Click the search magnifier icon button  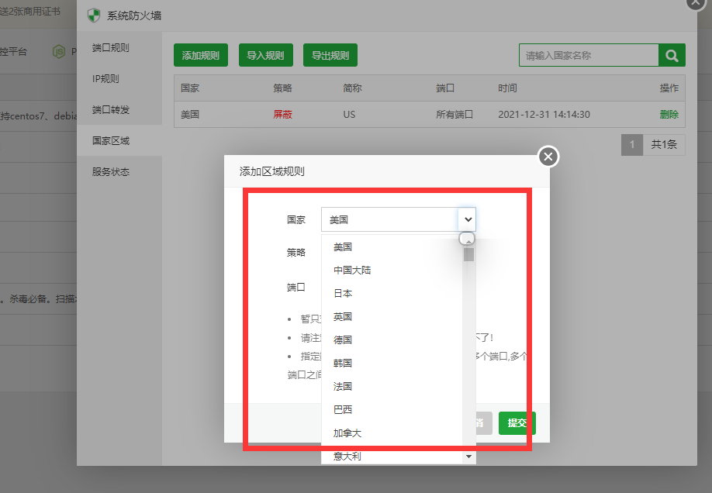pyautogui.click(x=672, y=55)
